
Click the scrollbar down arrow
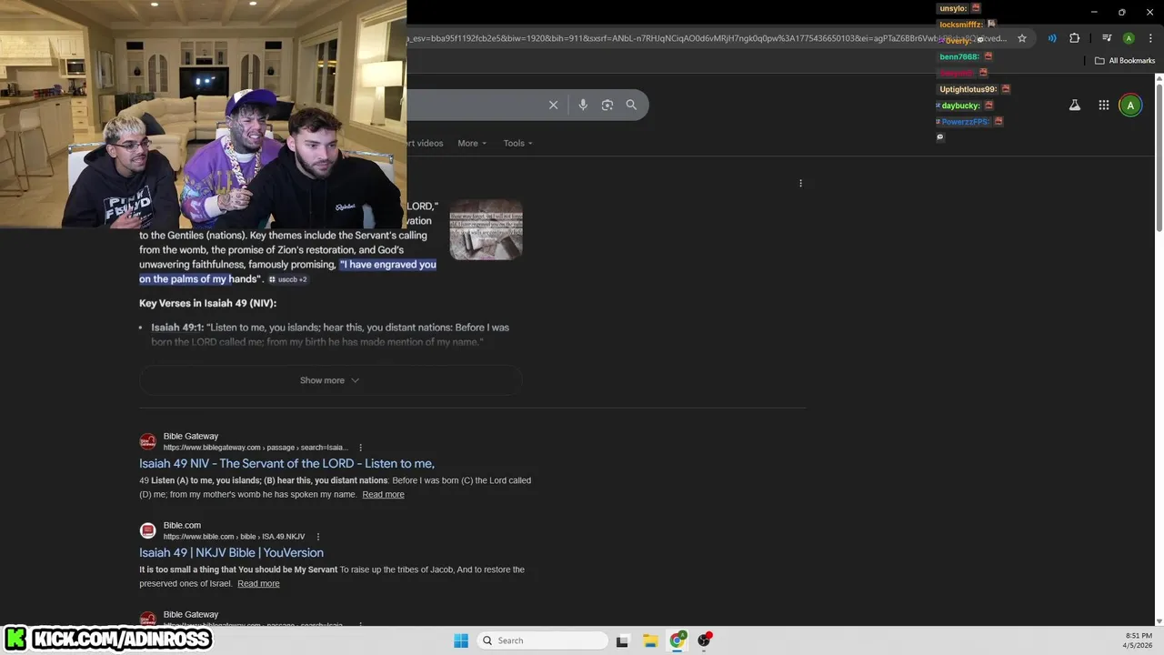point(1159,620)
